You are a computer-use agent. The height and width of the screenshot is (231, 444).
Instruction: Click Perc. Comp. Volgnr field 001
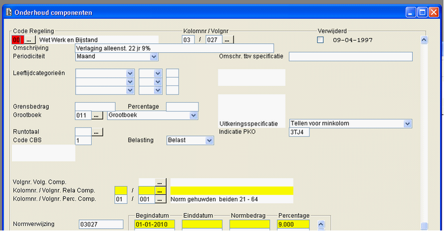click(x=146, y=199)
